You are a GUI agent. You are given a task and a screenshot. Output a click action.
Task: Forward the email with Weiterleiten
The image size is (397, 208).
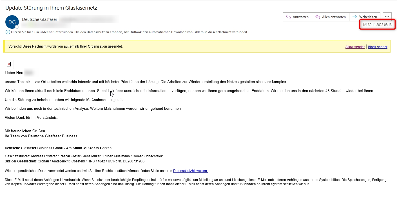click(x=365, y=17)
